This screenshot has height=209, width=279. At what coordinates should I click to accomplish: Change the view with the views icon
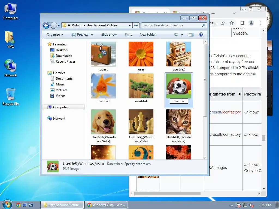pyautogui.click(x=176, y=35)
